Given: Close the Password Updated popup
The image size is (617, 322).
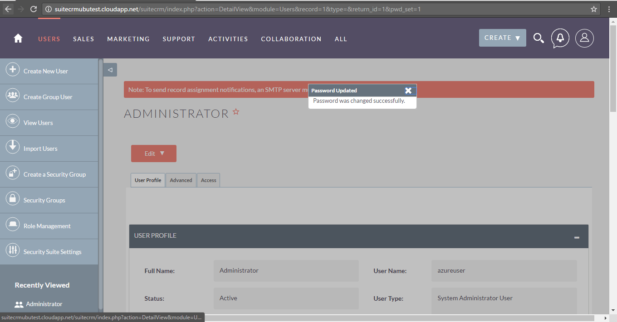Looking at the screenshot, I should click(x=408, y=91).
